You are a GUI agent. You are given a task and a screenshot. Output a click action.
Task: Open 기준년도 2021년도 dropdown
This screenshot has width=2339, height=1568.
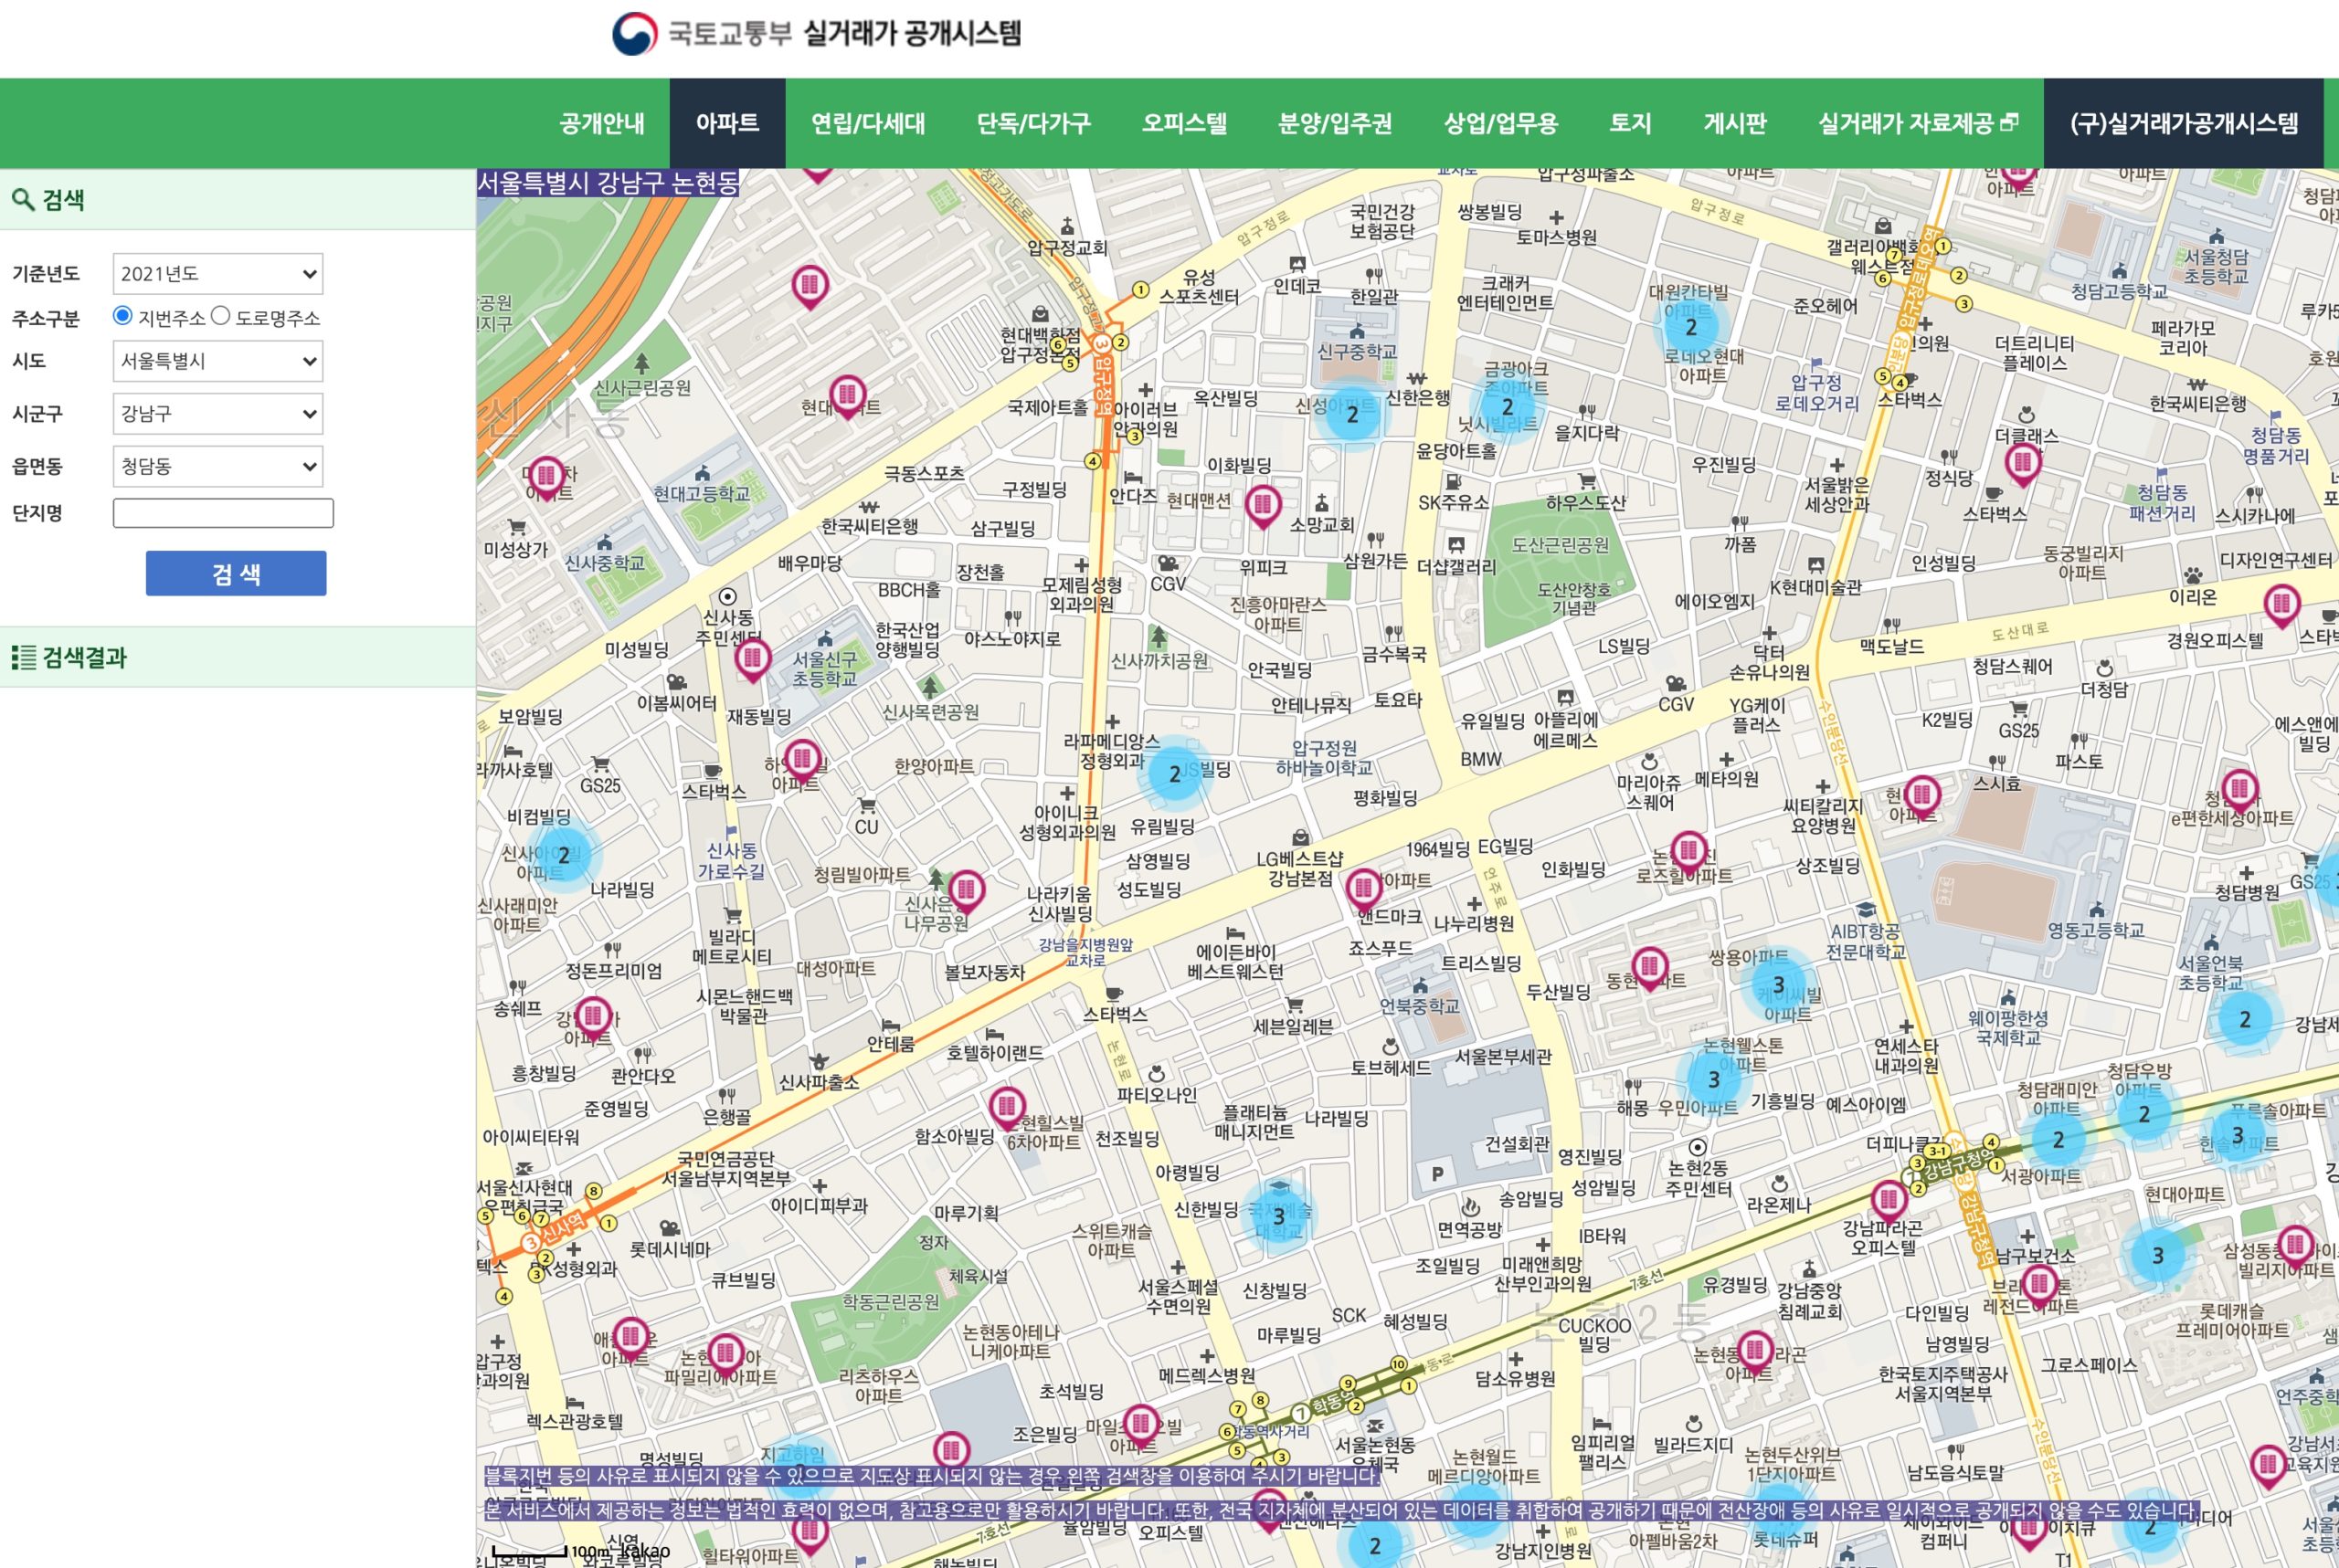217,274
